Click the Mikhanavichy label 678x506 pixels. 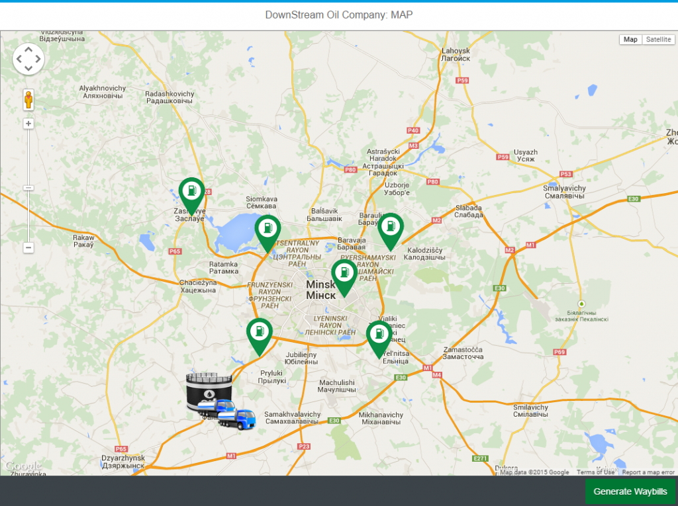coord(381,418)
